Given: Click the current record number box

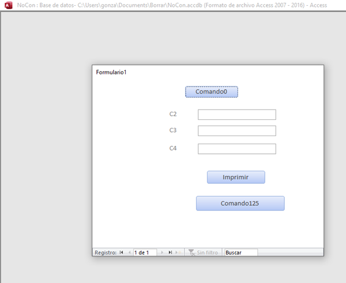Looking at the screenshot, I should (x=144, y=252).
